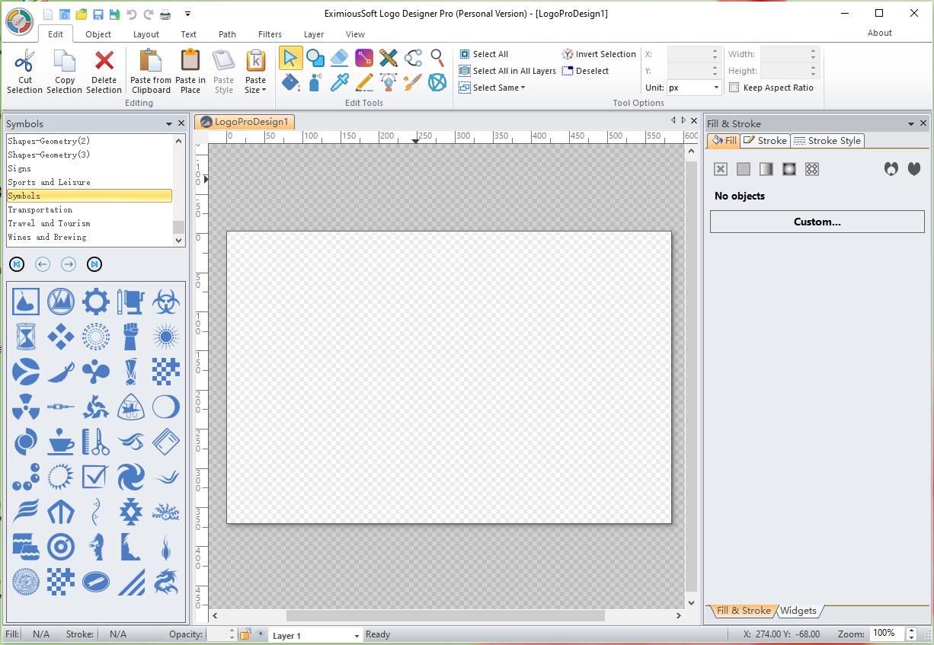Choose the Eraser tool

[340, 58]
